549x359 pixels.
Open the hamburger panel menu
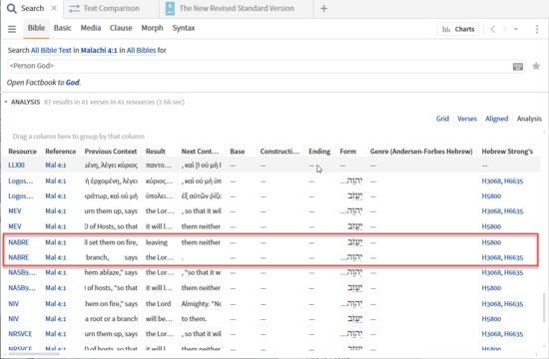point(12,29)
